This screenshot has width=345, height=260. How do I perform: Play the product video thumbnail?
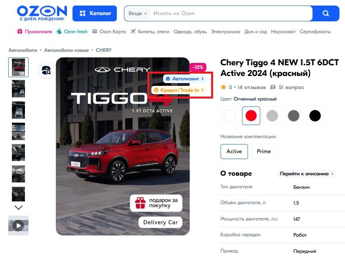pos(19,226)
